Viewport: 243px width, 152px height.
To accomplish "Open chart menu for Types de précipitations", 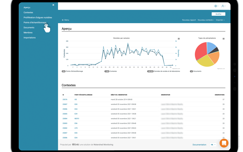I will 223,39.
